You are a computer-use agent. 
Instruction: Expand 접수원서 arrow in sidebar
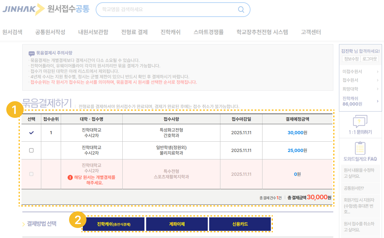(378, 80)
